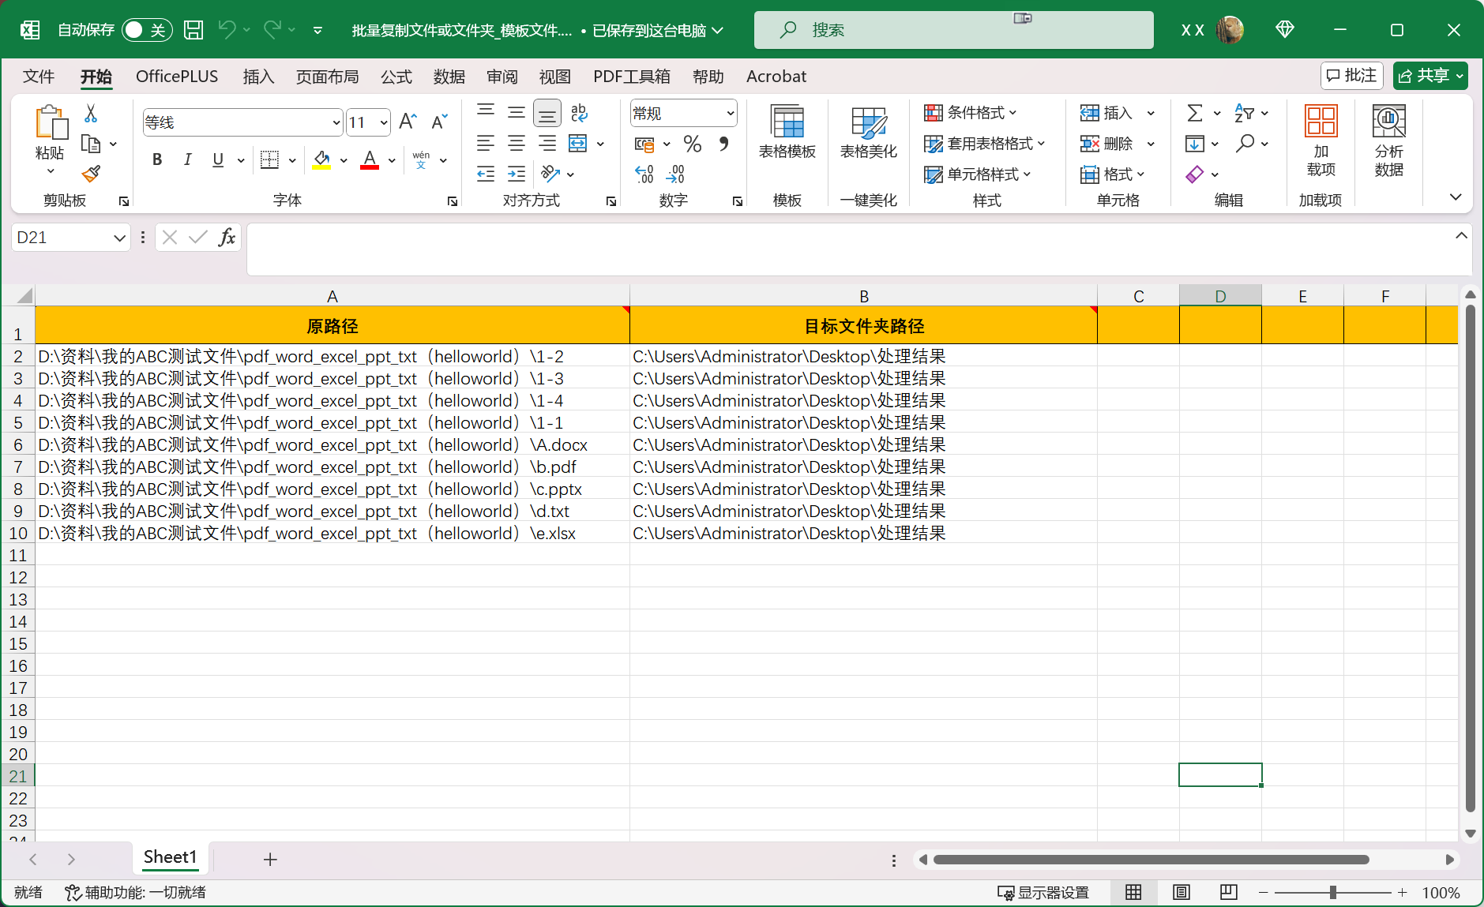1484x907 pixels.
Task: Click the percent style icon
Action: tap(693, 144)
